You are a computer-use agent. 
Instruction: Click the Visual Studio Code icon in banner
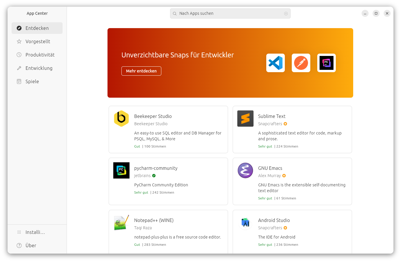coord(275,63)
